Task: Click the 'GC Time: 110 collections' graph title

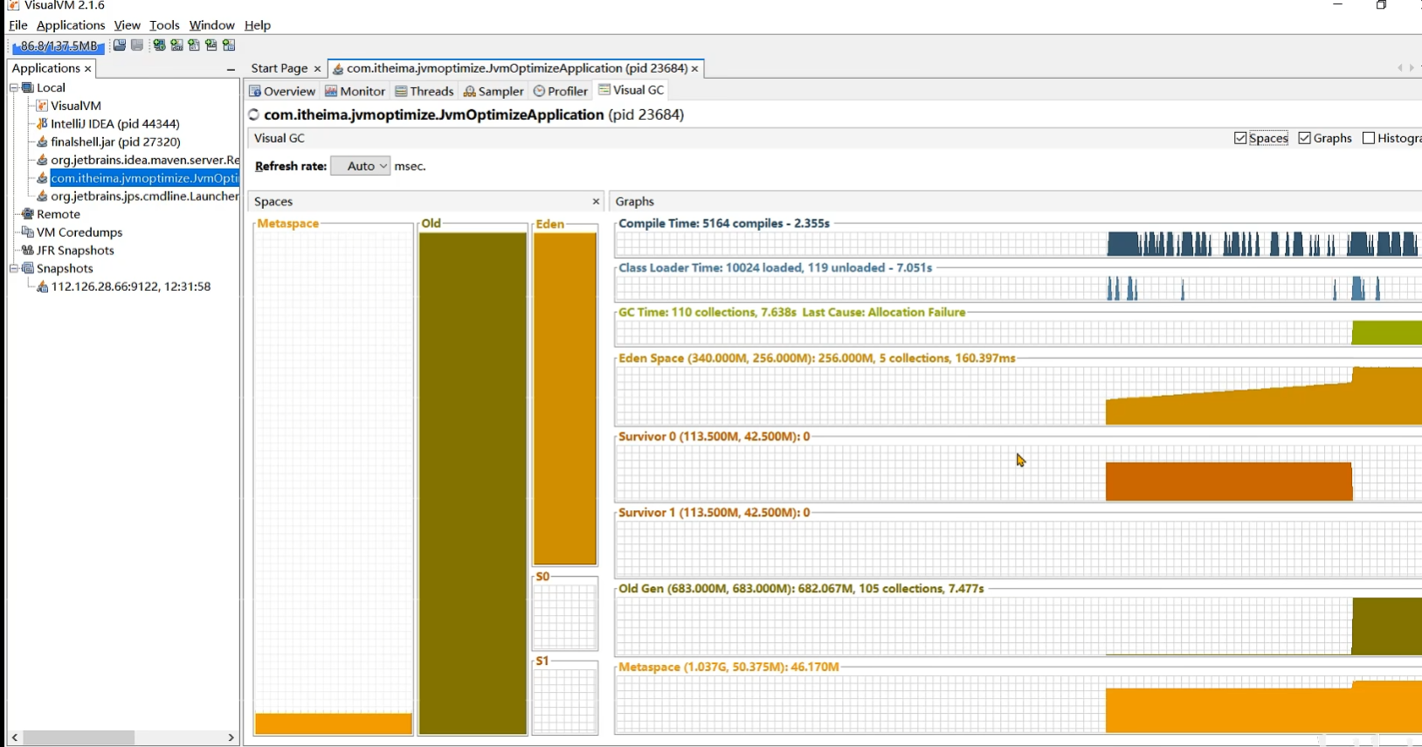Action: point(792,312)
